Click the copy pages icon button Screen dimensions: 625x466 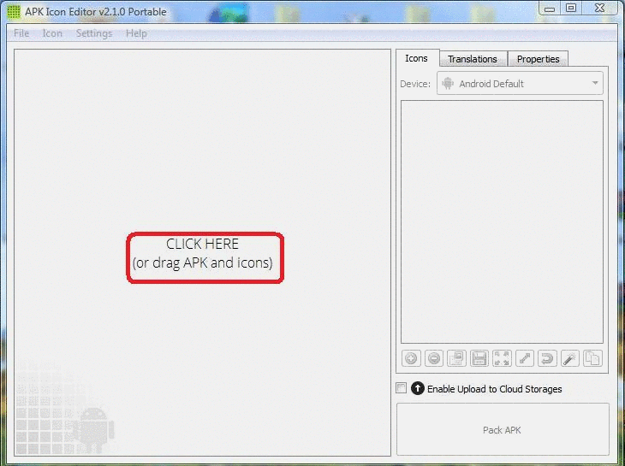coord(592,358)
